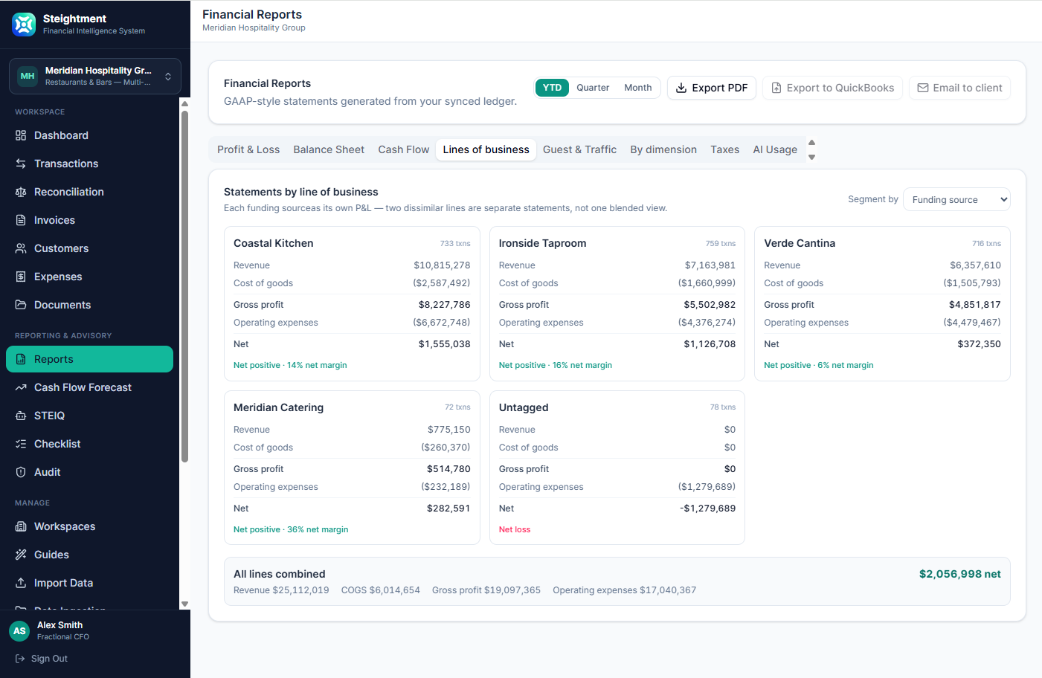Image resolution: width=1042 pixels, height=678 pixels.
Task: Open Cash Flow Forecast
Action: click(x=89, y=387)
